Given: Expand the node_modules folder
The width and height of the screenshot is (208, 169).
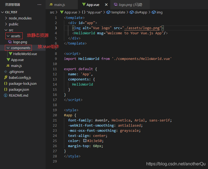Looking at the screenshot, I should pos(6,18).
